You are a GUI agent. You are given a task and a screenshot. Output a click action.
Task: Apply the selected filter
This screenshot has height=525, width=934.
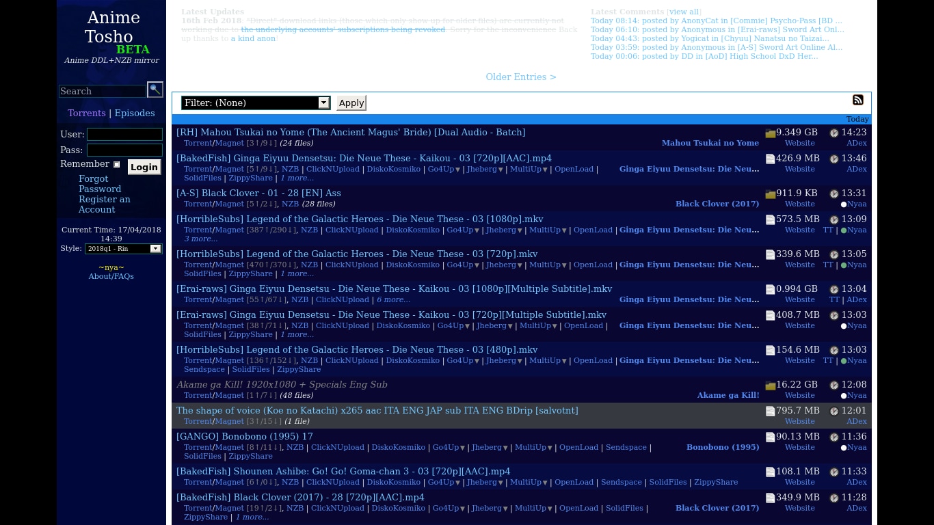point(351,103)
